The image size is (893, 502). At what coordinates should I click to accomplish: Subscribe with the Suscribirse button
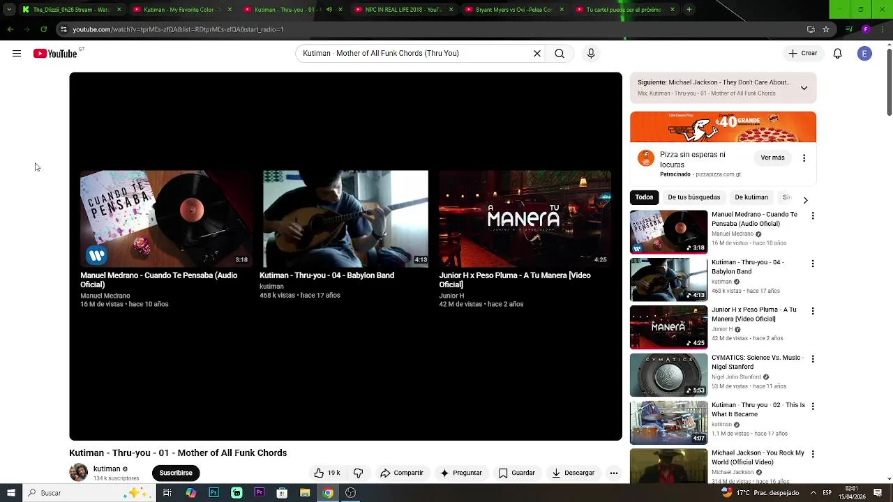point(176,473)
